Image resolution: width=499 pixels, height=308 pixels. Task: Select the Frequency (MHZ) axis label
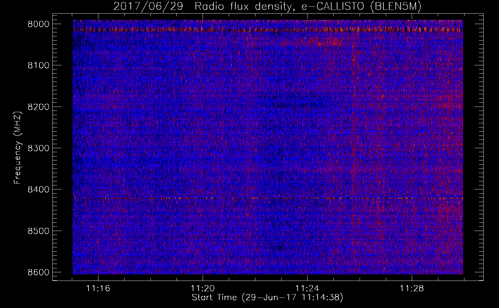18,148
